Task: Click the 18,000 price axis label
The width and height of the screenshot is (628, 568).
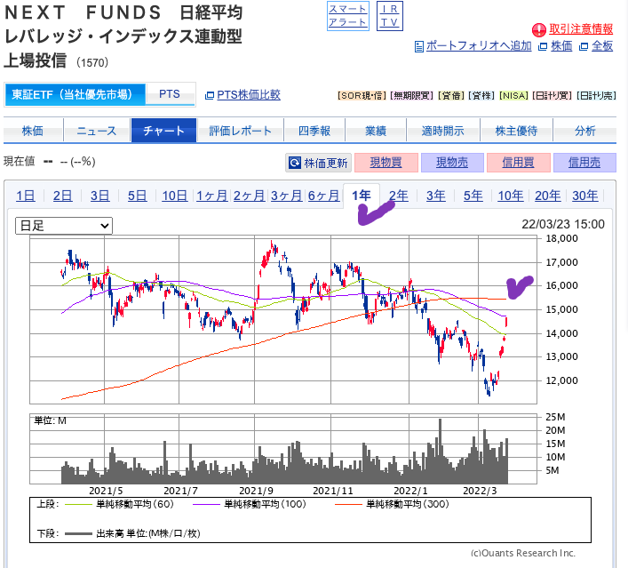Action: click(x=562, y=238)
